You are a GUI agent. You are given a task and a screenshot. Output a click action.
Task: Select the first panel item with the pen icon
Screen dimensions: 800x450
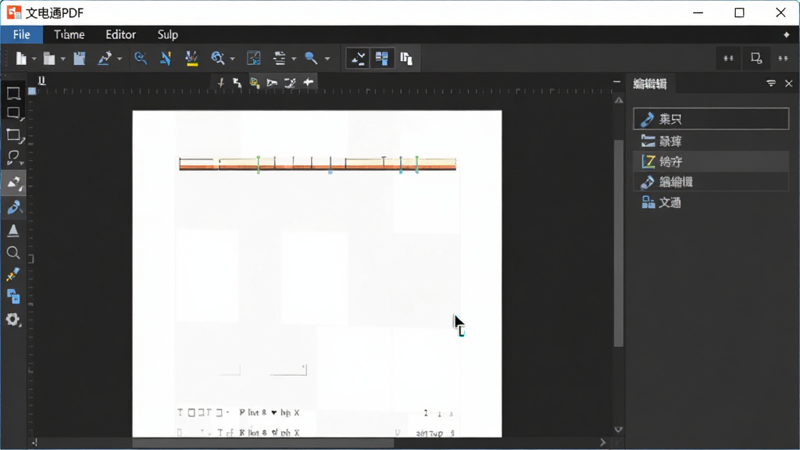click(x=711, y=119)
